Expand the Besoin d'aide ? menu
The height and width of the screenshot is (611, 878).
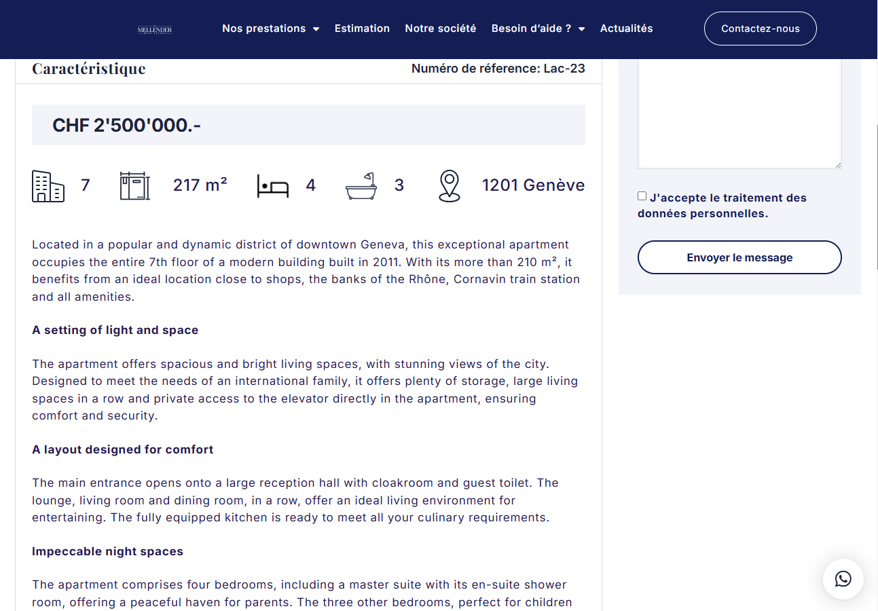(538, 29)
